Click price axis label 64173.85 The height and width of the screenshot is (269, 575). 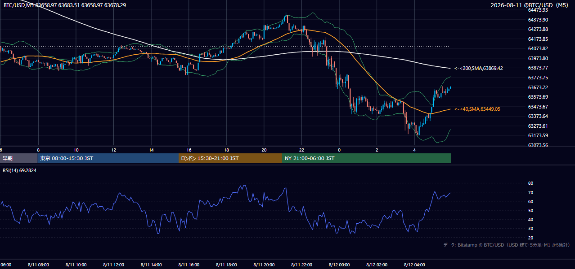[x=538, y=39]
